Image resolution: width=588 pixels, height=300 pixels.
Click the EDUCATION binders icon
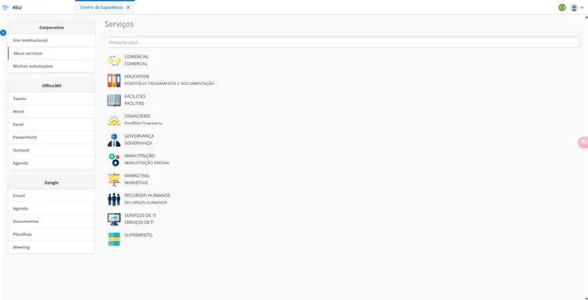[114, 80]
